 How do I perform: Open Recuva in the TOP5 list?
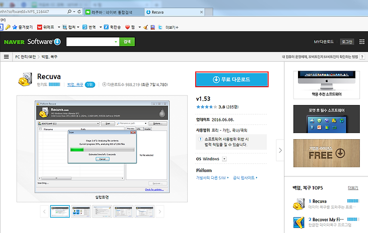coord(319,201)
